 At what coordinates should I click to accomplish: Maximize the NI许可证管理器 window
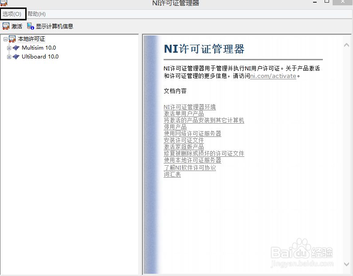coord(327,2)
